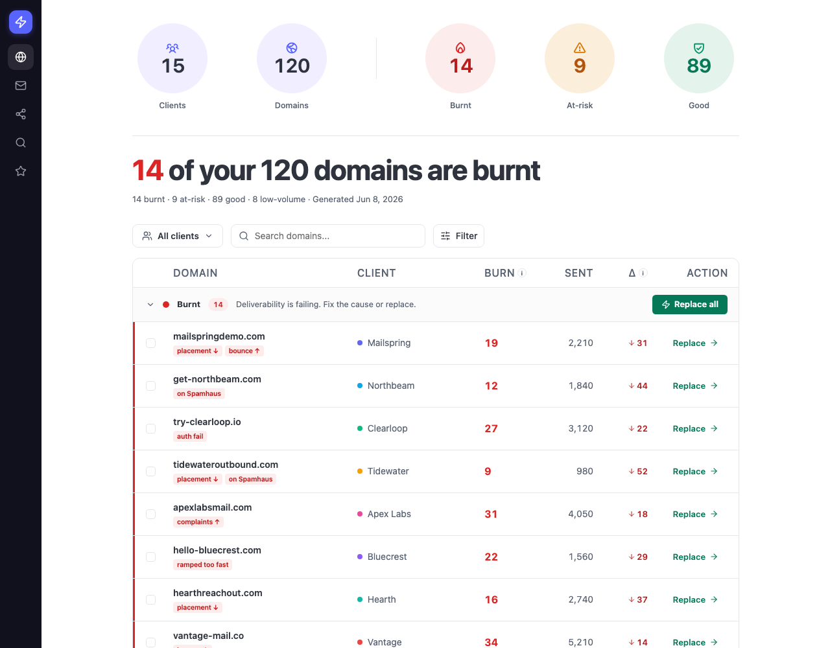This screenshot has height=648, width=830.
Task: Click the Apex Labs client pink dot
Action: click(x=360, y=514)
